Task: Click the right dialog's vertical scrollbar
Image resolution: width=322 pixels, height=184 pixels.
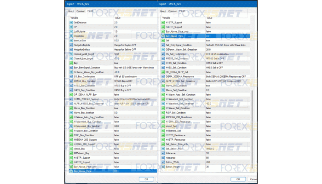Action: 252,129
